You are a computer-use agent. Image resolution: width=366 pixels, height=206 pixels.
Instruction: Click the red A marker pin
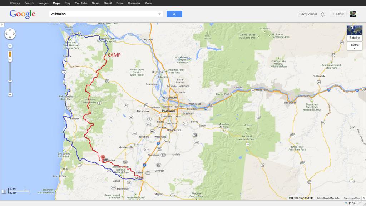pos(103,158)
